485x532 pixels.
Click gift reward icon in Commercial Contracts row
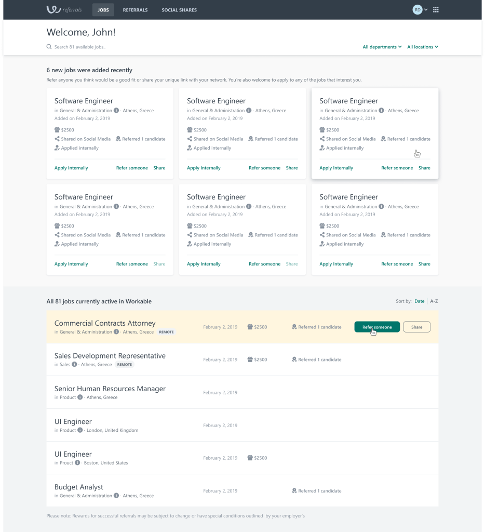click(x=250, y=327)
